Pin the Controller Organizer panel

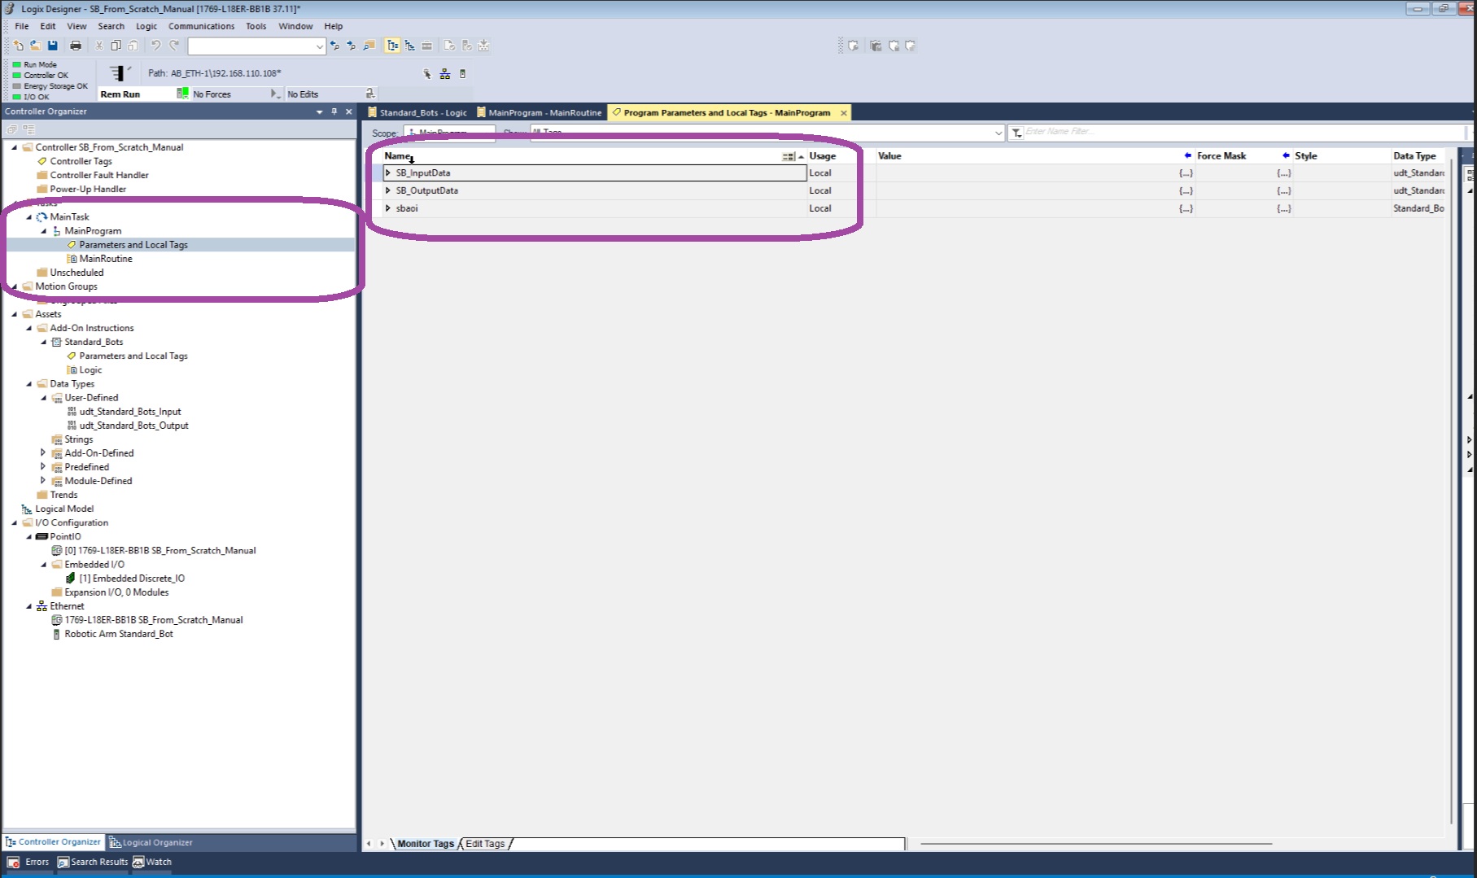(x=334, y=112)
